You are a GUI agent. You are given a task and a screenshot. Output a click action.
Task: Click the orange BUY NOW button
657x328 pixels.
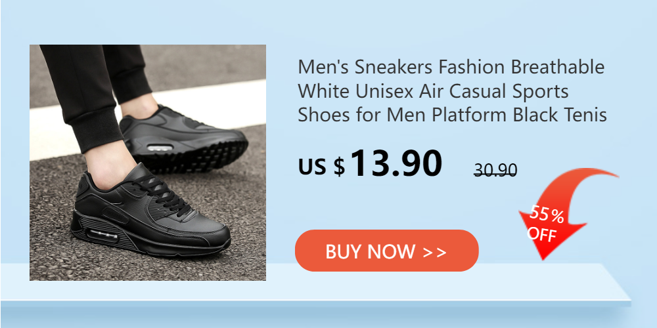click(x=387, y=251)
